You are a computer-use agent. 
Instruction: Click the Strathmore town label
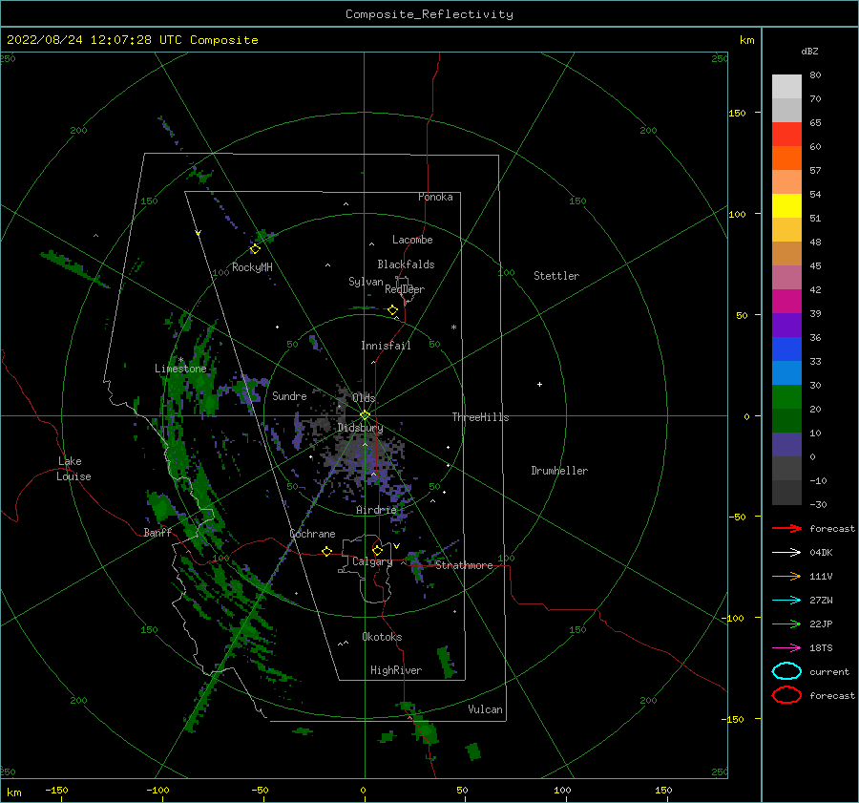click(x=464, y=565)
